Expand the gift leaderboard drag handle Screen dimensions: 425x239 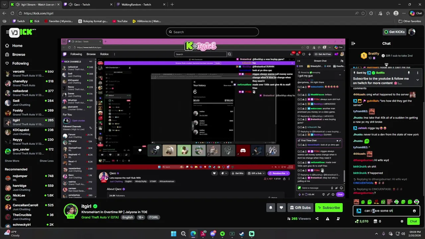click(386, 65)
